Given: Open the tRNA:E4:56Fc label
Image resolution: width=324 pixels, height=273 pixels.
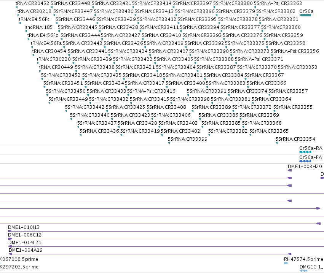Looking at the screenshot, I should [x=34, y=19].
